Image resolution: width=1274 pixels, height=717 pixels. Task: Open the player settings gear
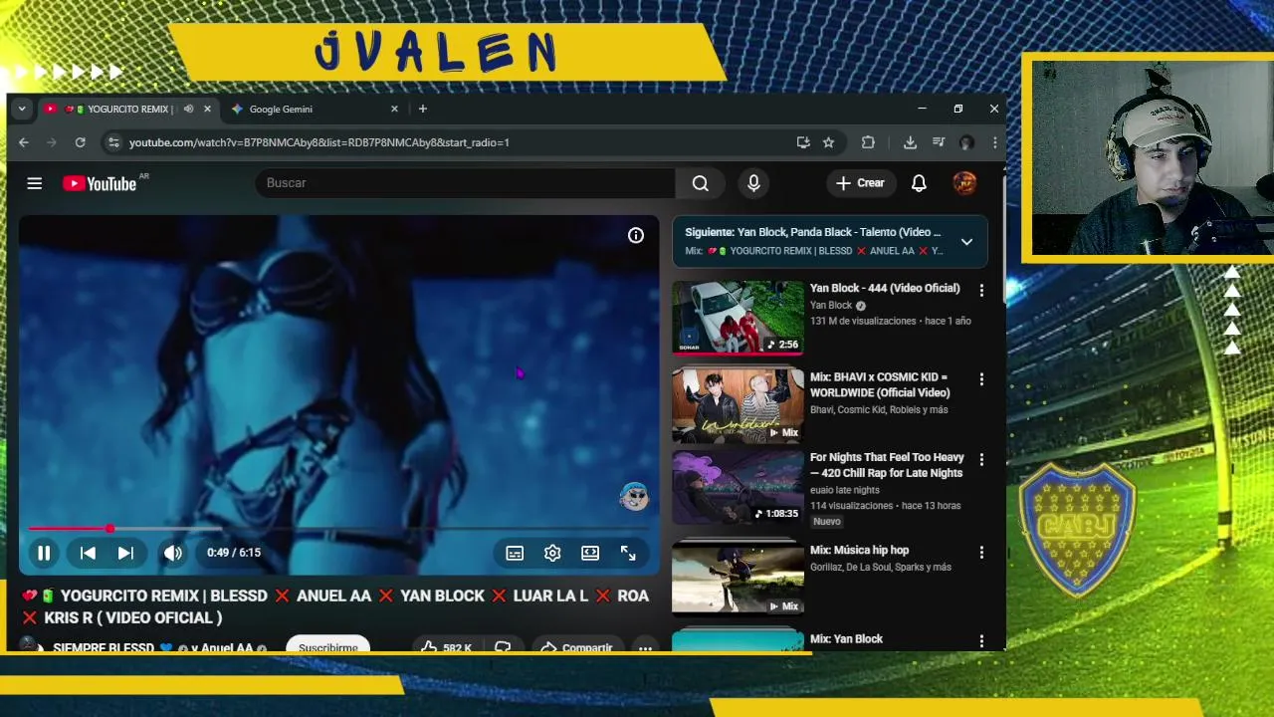coord(552,554)
